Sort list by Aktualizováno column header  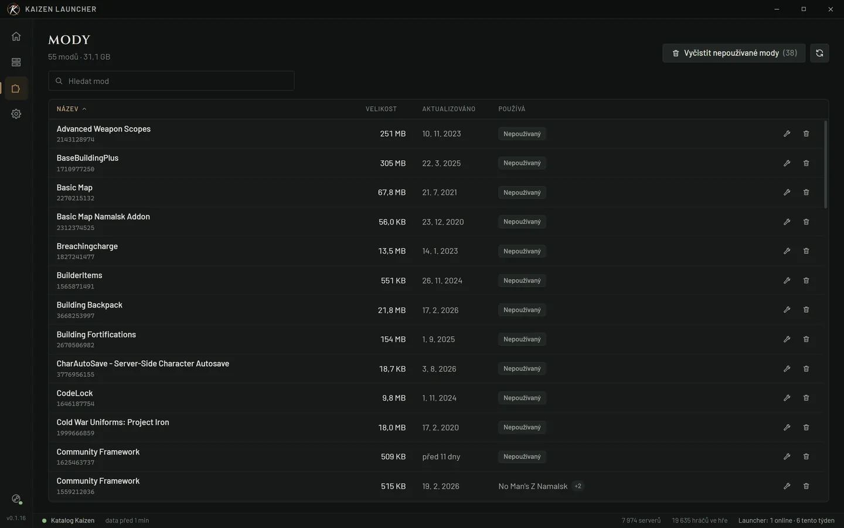(x=448, y=109)
